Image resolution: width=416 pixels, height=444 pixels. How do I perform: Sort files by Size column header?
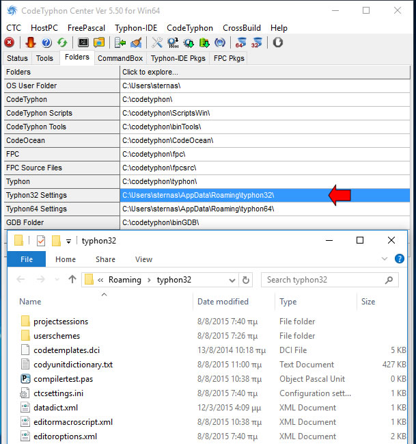[x=368, y=302]
